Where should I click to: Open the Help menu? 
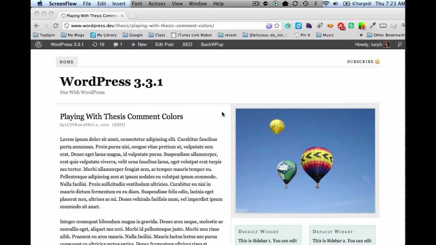pyautogui.click(x=218, y=3)
